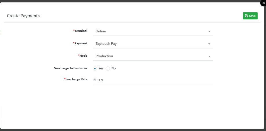Open the Terminal dropdown showing Online

151,31
